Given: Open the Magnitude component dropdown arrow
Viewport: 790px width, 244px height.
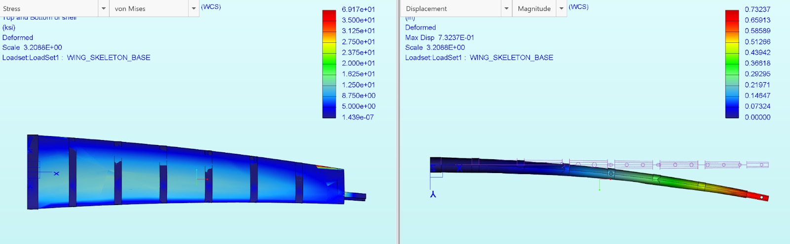Looking at the screenshot, I should 561,8.
